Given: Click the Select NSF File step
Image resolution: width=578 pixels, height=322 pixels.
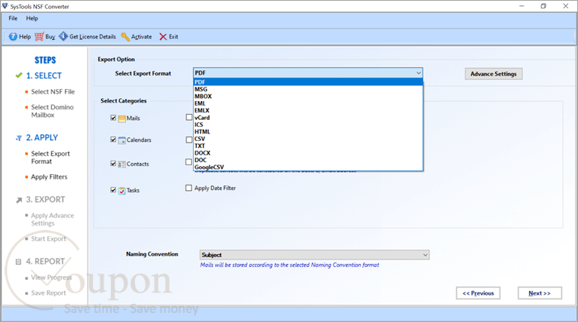Looking at the screenshot, I should 53,92.
